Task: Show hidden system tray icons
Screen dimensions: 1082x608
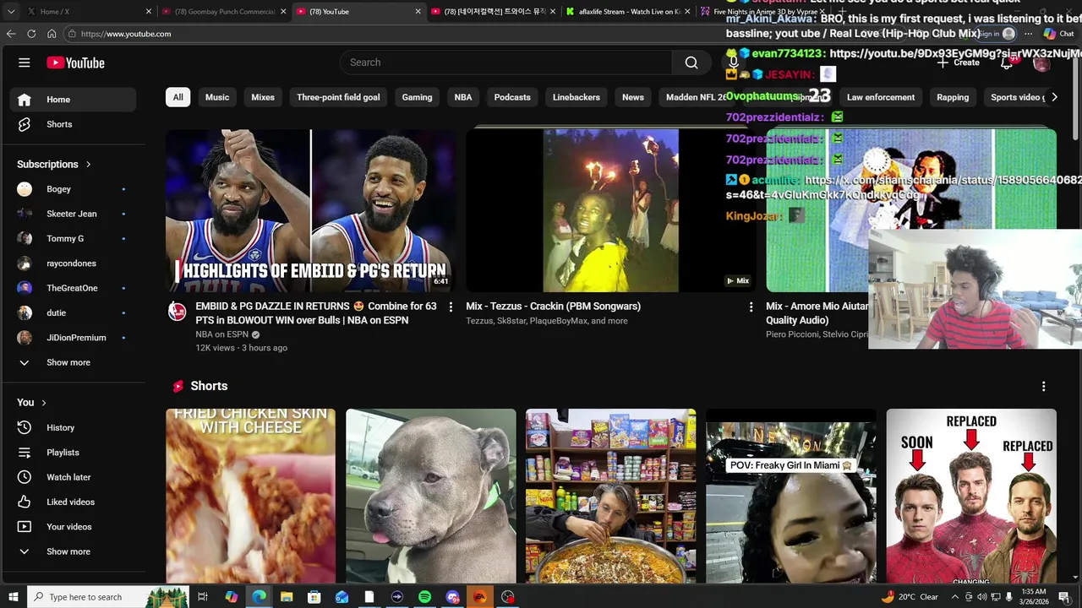Action: tap(955, 597)
